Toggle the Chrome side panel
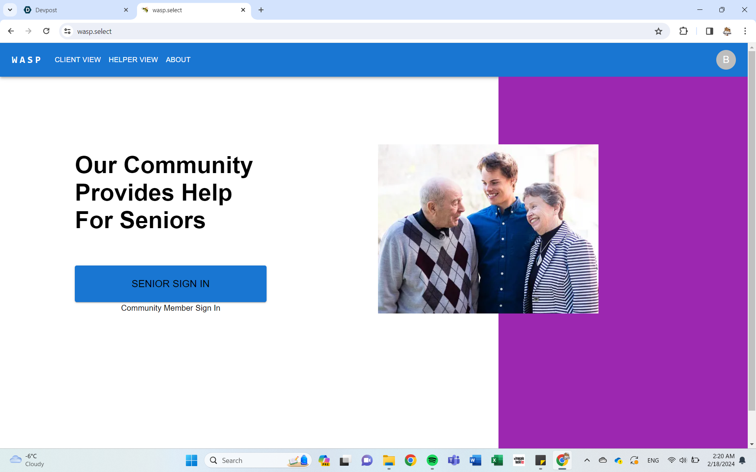Image resolution: width=756 pixels, height=472 pixels. [x=710, y=31]
